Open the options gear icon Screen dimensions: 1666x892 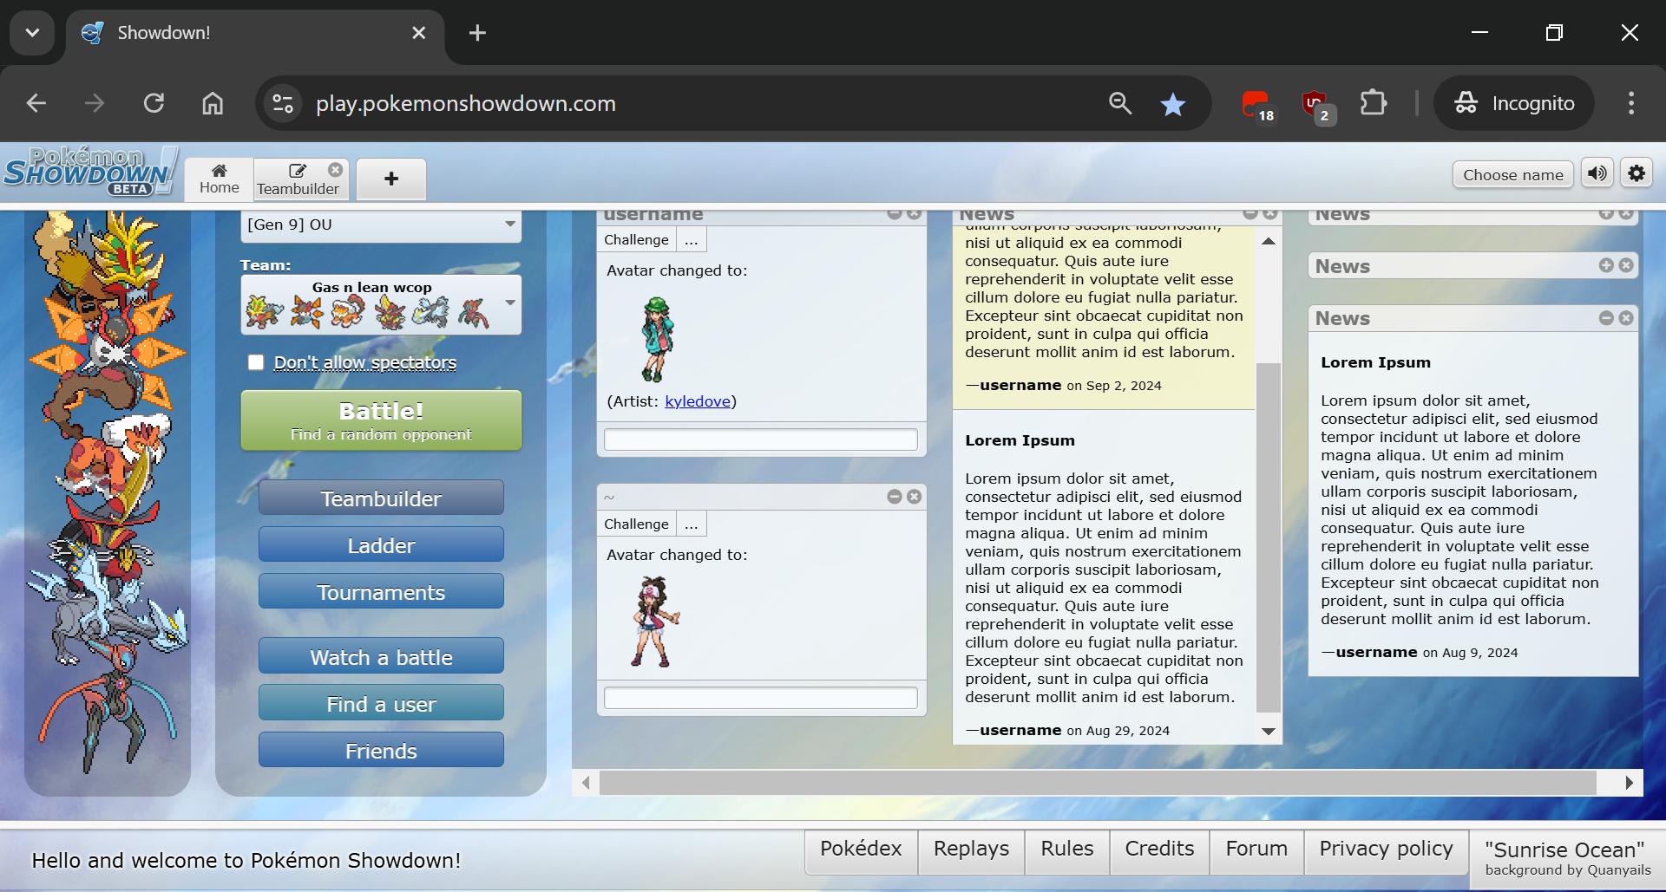tap(1636, 173)
